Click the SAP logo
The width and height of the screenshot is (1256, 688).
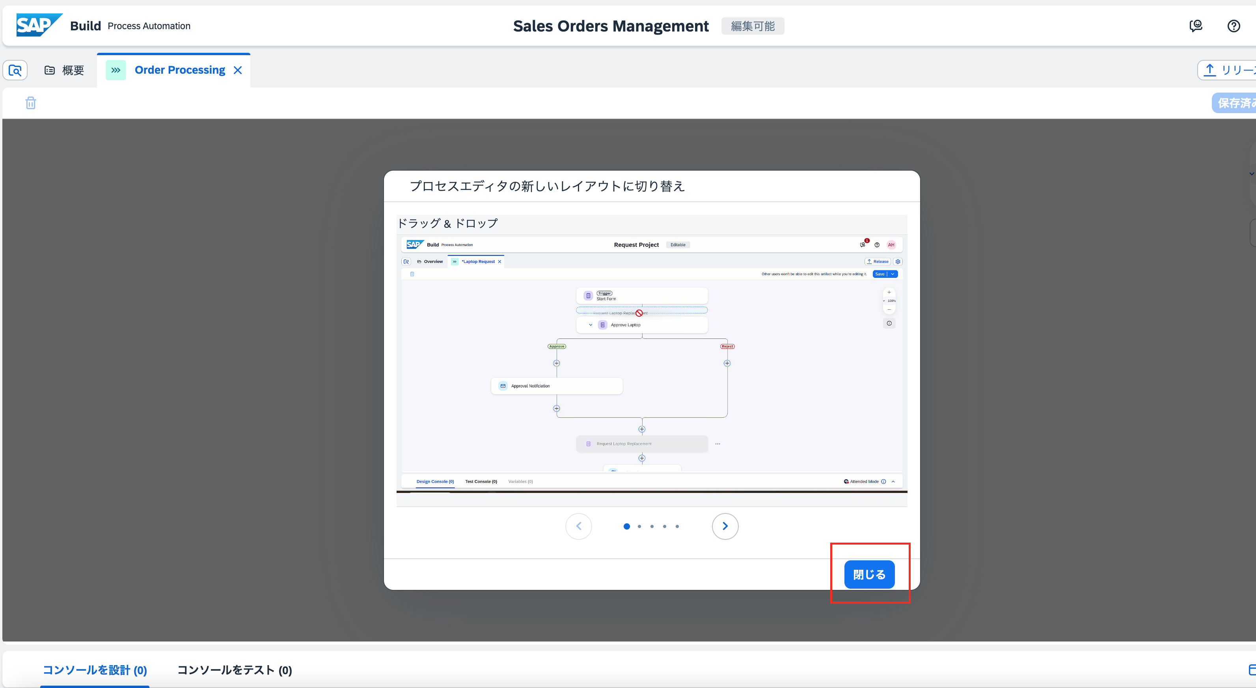(x=39, y=25)
